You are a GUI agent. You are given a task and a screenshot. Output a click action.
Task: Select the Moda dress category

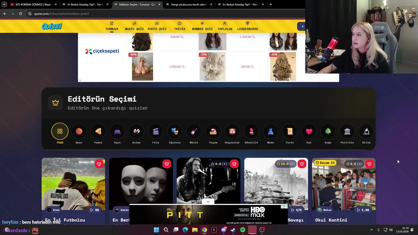point(270,133)
